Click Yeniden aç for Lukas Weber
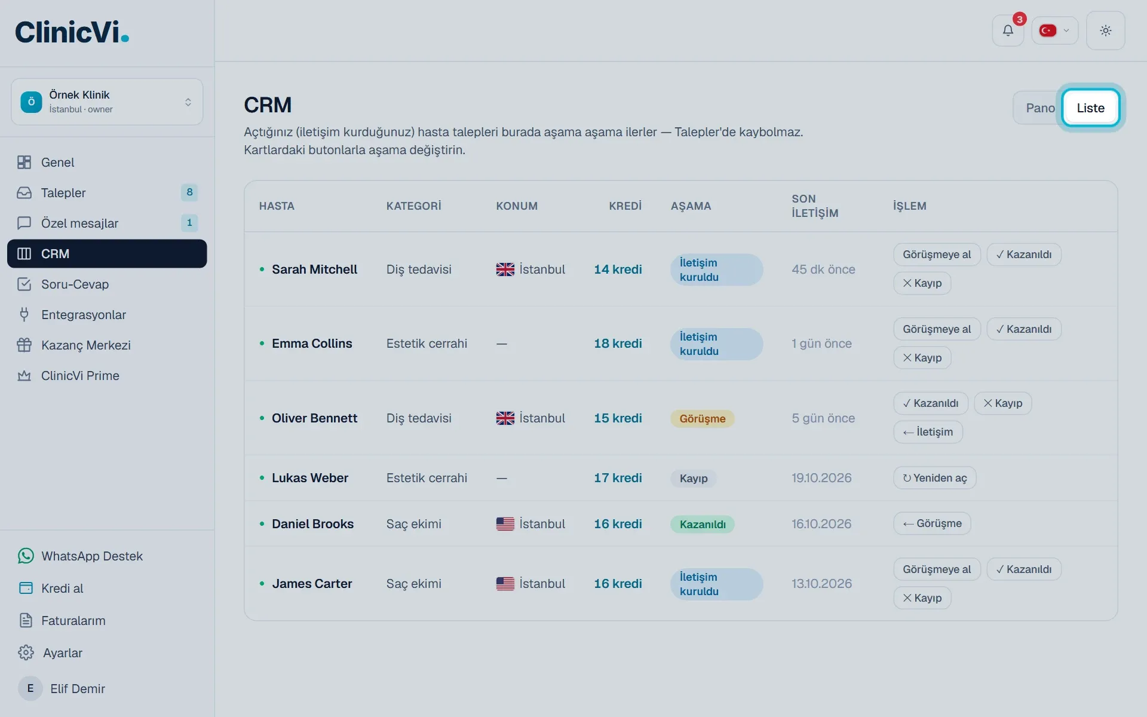 click(934, 478)
